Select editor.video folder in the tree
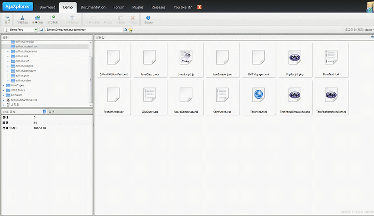 coord(23,80)
